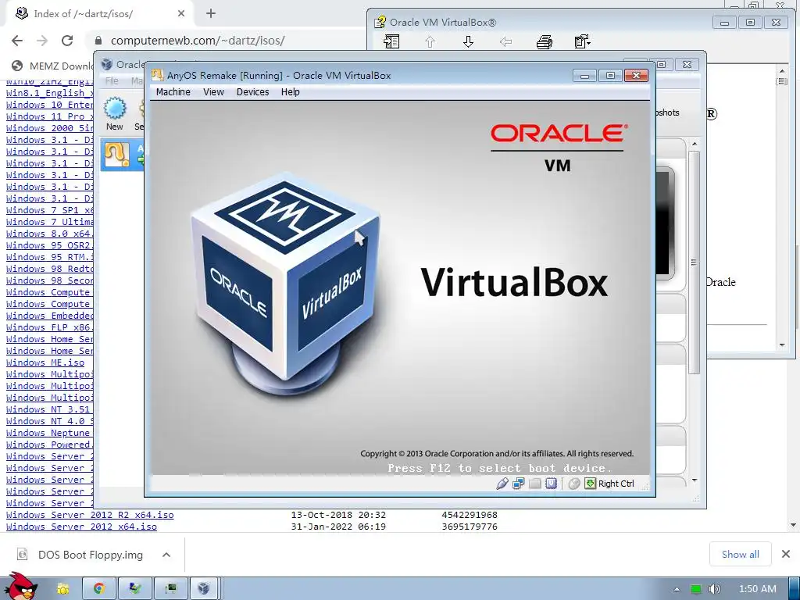
Task: Show hidden tray icons arrow
Action: click(x=677, y=589)
